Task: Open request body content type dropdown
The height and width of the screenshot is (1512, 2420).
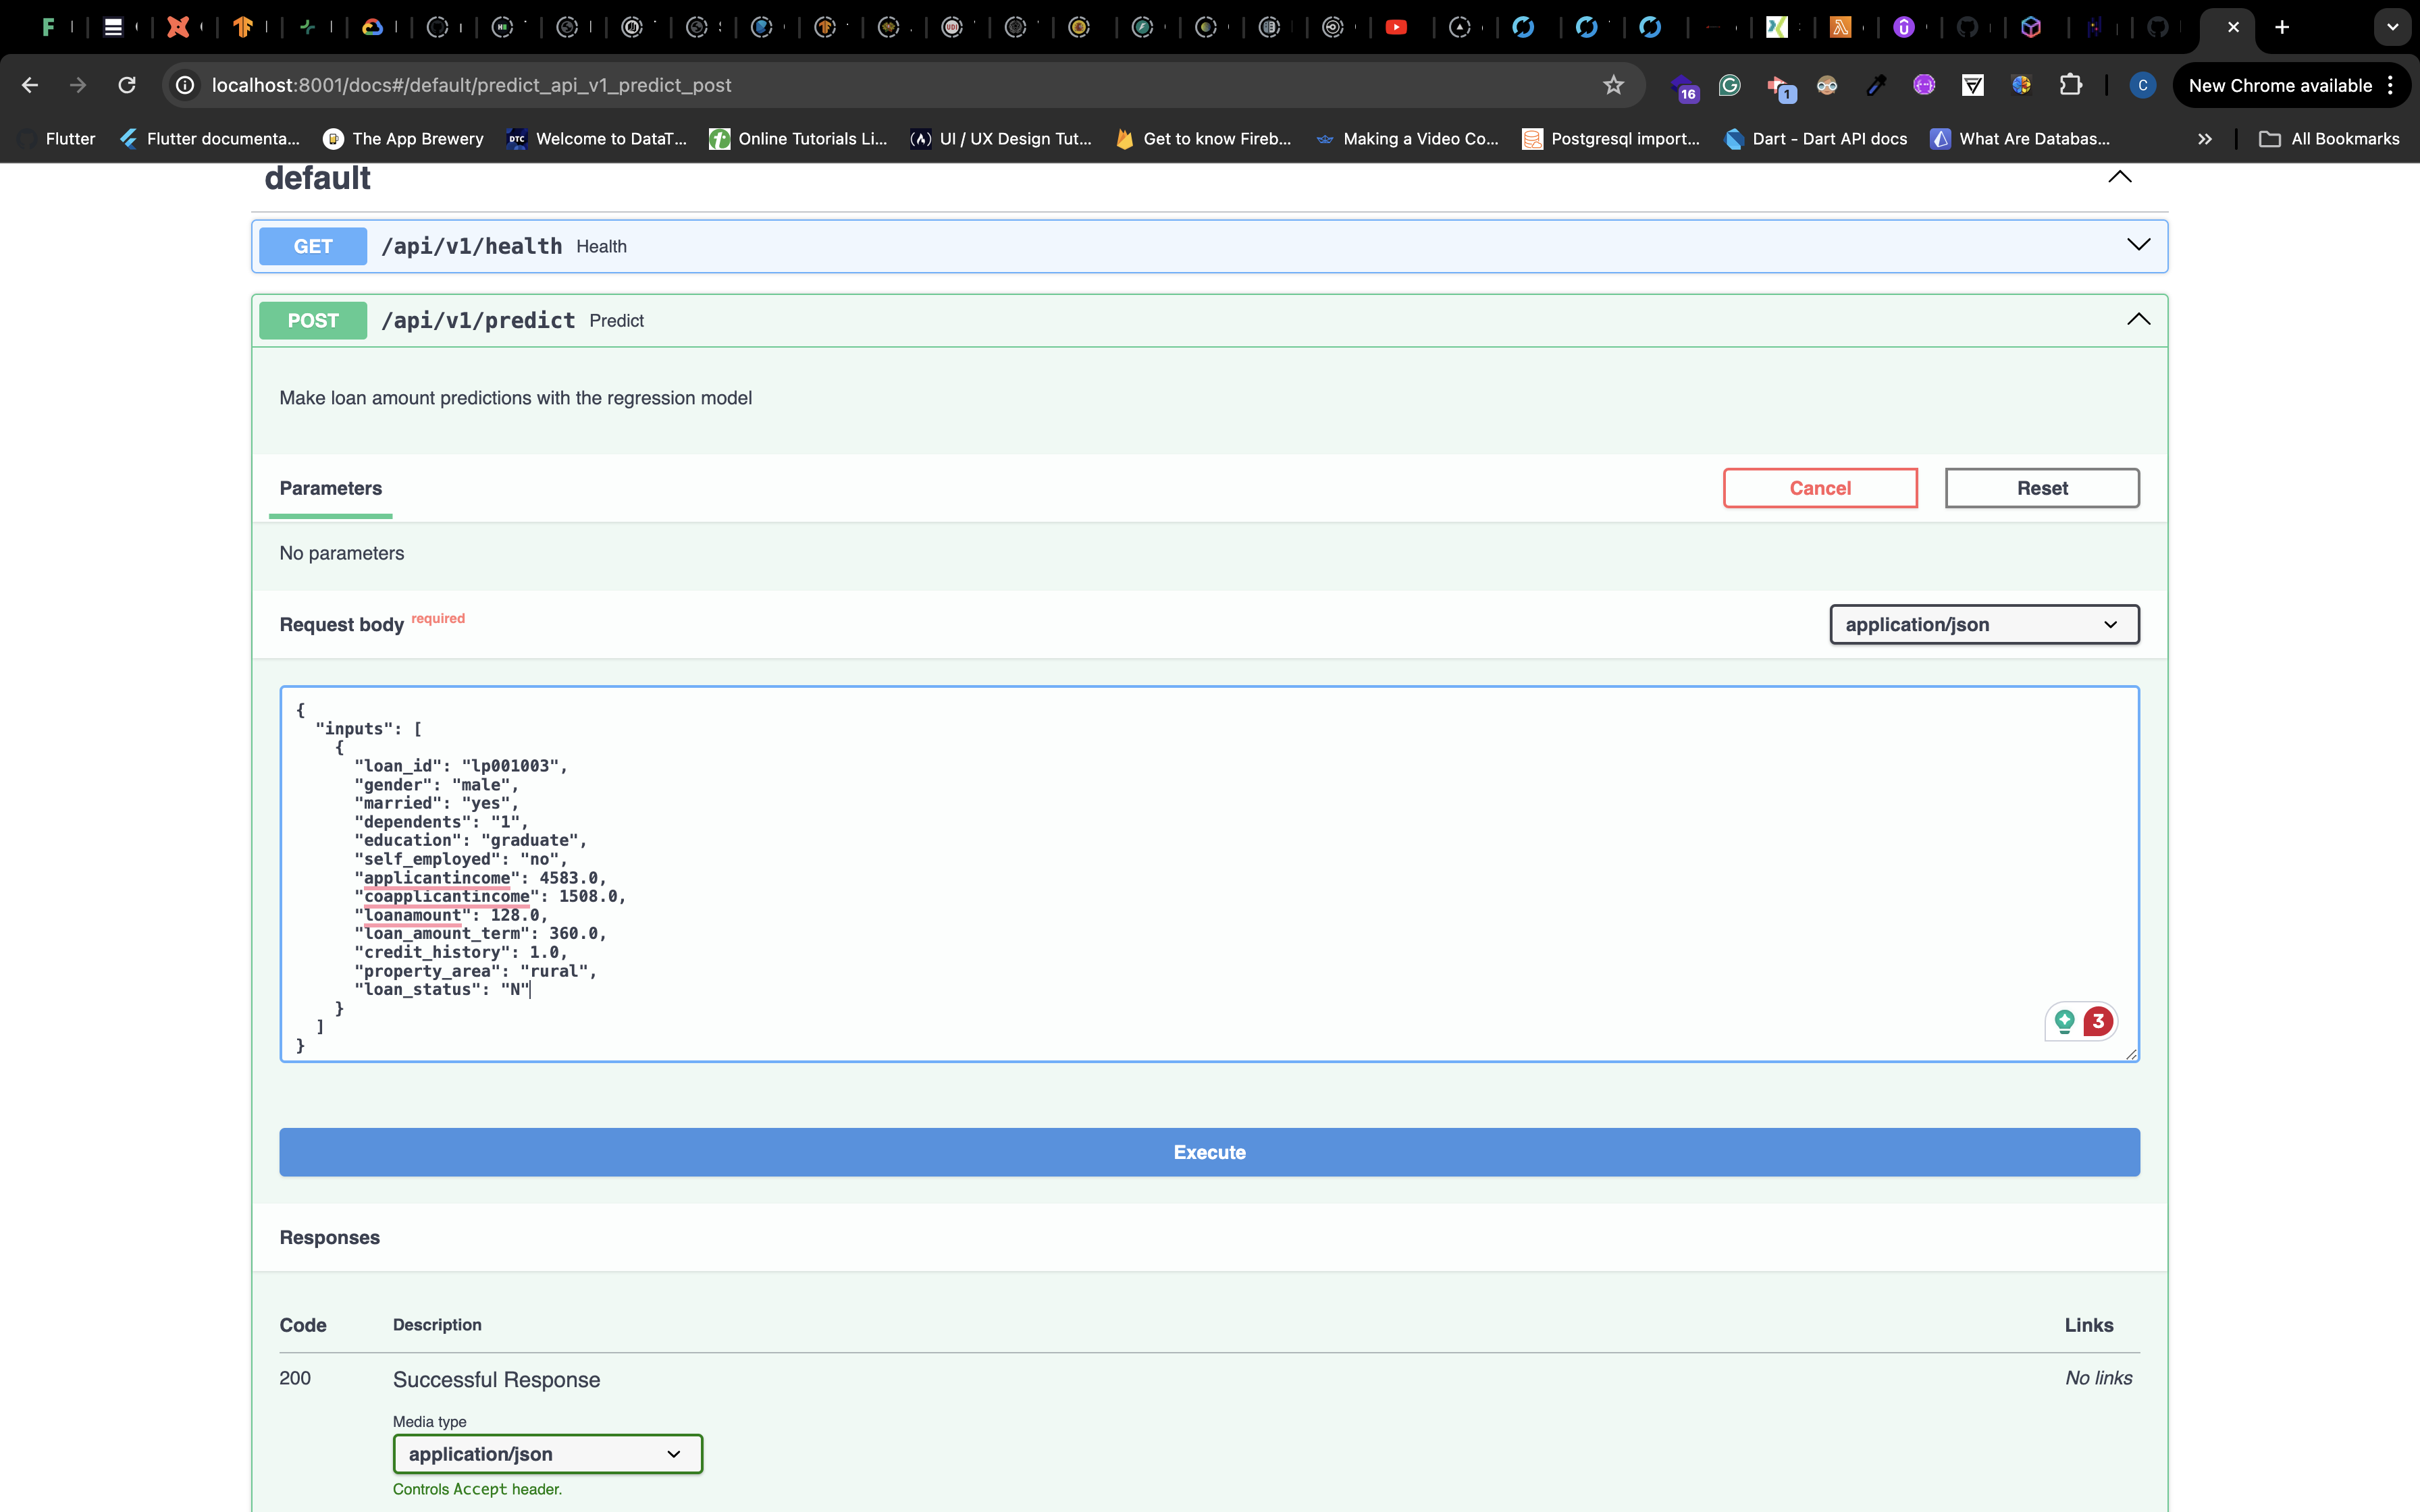Action: pyautogui.click(x=1984, y=624)
